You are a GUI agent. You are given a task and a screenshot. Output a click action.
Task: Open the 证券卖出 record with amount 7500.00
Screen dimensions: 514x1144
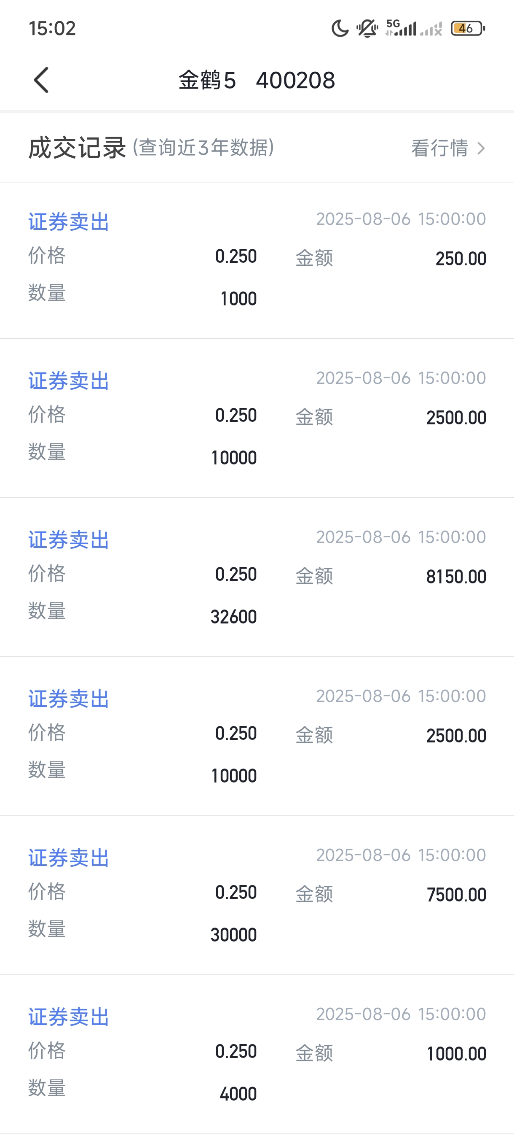[x=257, y=895]
